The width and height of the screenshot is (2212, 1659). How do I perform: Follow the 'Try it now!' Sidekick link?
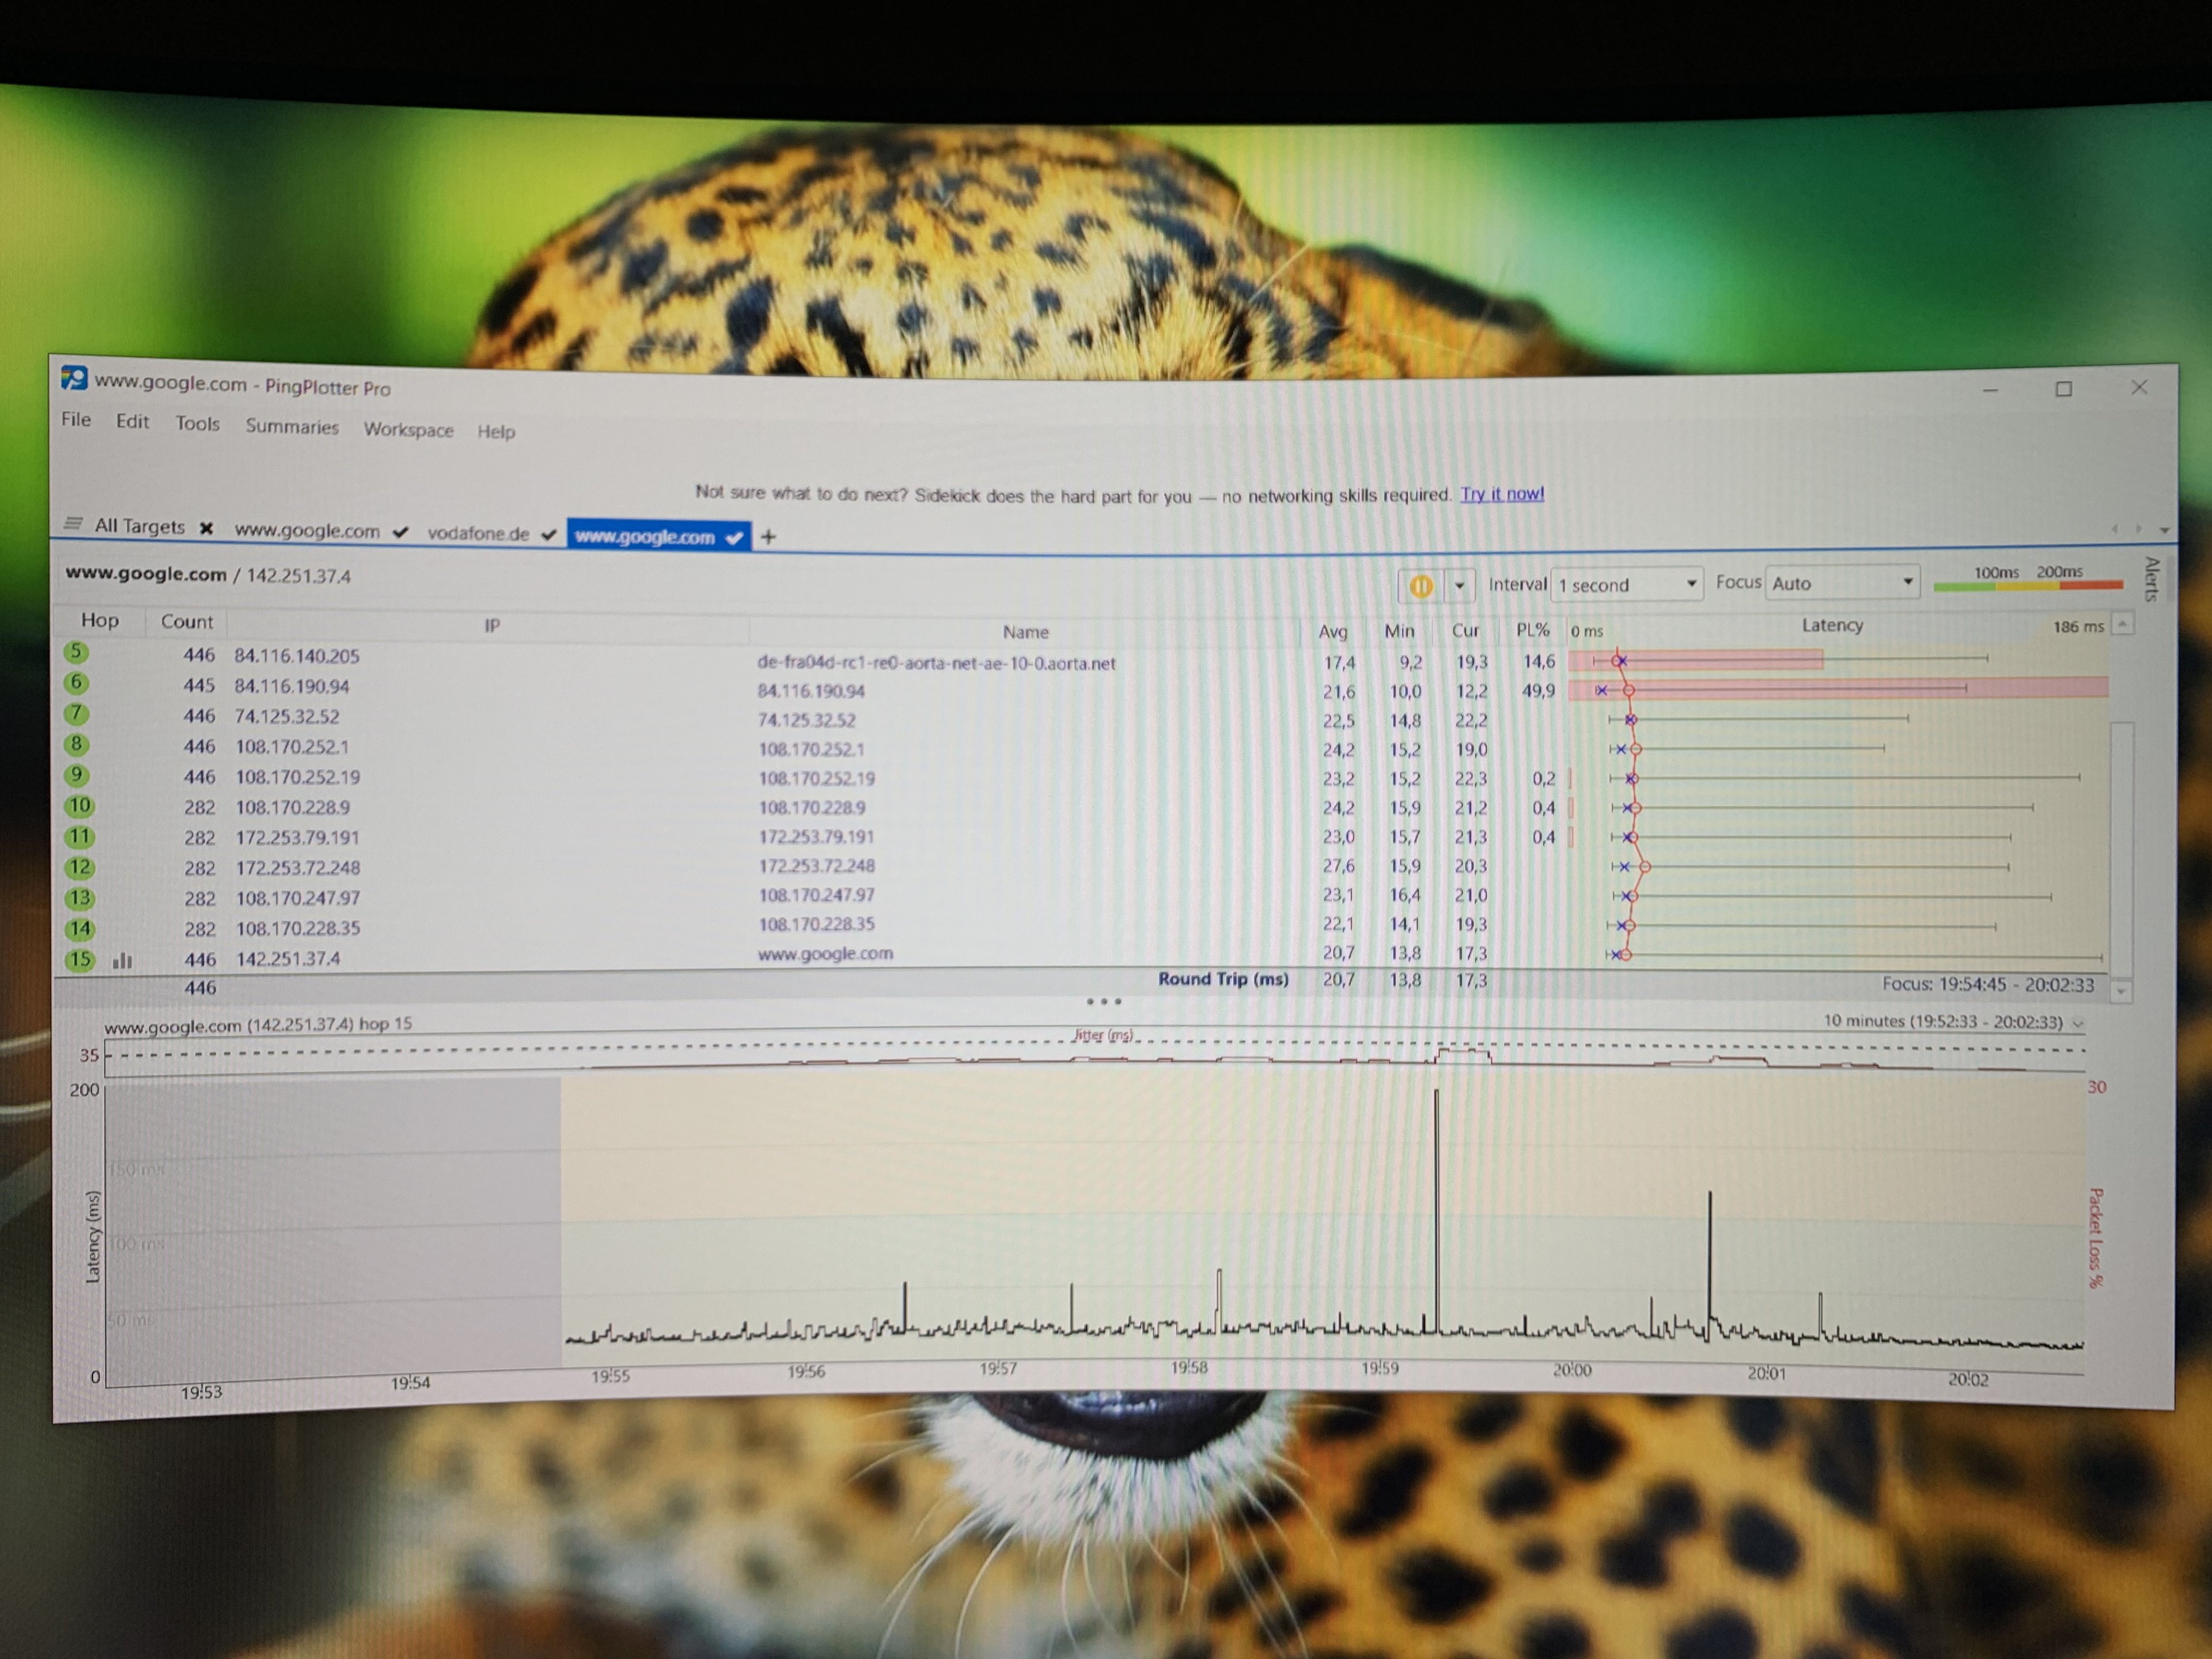[x=1502, y=494]
